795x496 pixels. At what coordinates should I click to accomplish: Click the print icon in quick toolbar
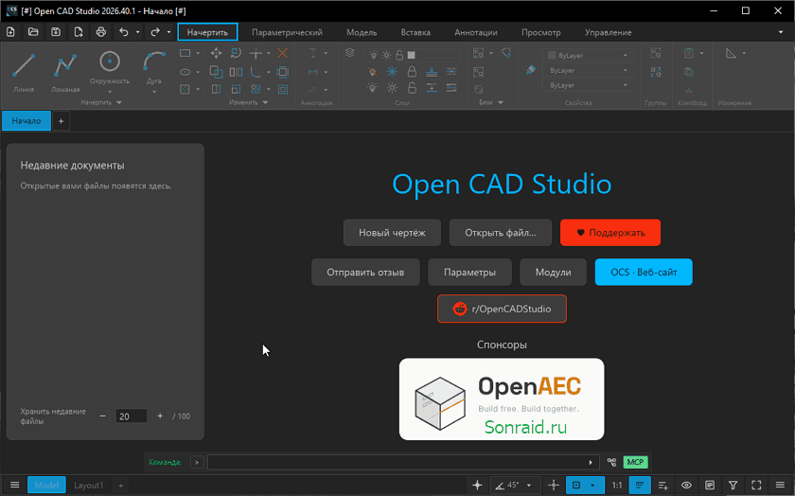click(x=101, y=32)
